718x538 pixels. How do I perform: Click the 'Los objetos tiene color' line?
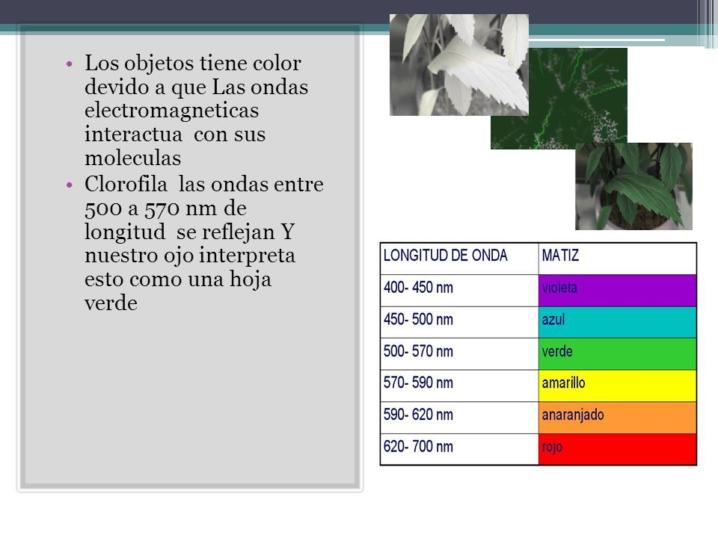pyautogui.click(x=193, y=64)
